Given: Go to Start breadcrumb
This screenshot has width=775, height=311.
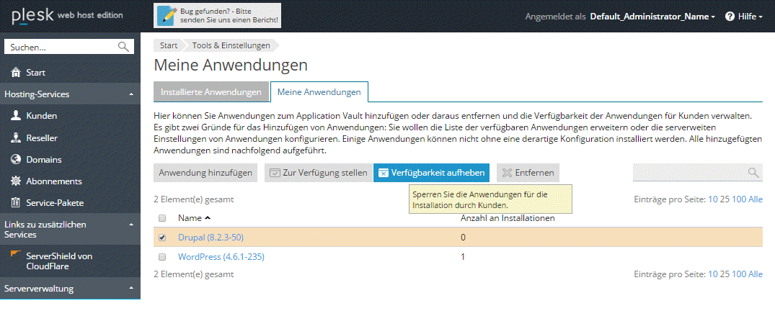Looking at the screenshot, I should click(169, 45).
